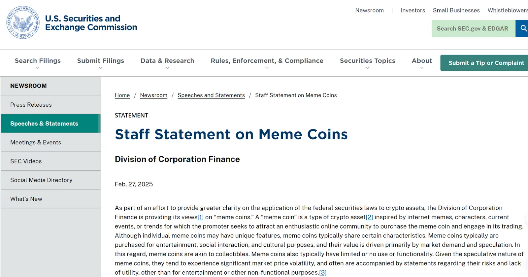Open footnote [3] reference link
This screenshot has height=277, width=528.
323,272
